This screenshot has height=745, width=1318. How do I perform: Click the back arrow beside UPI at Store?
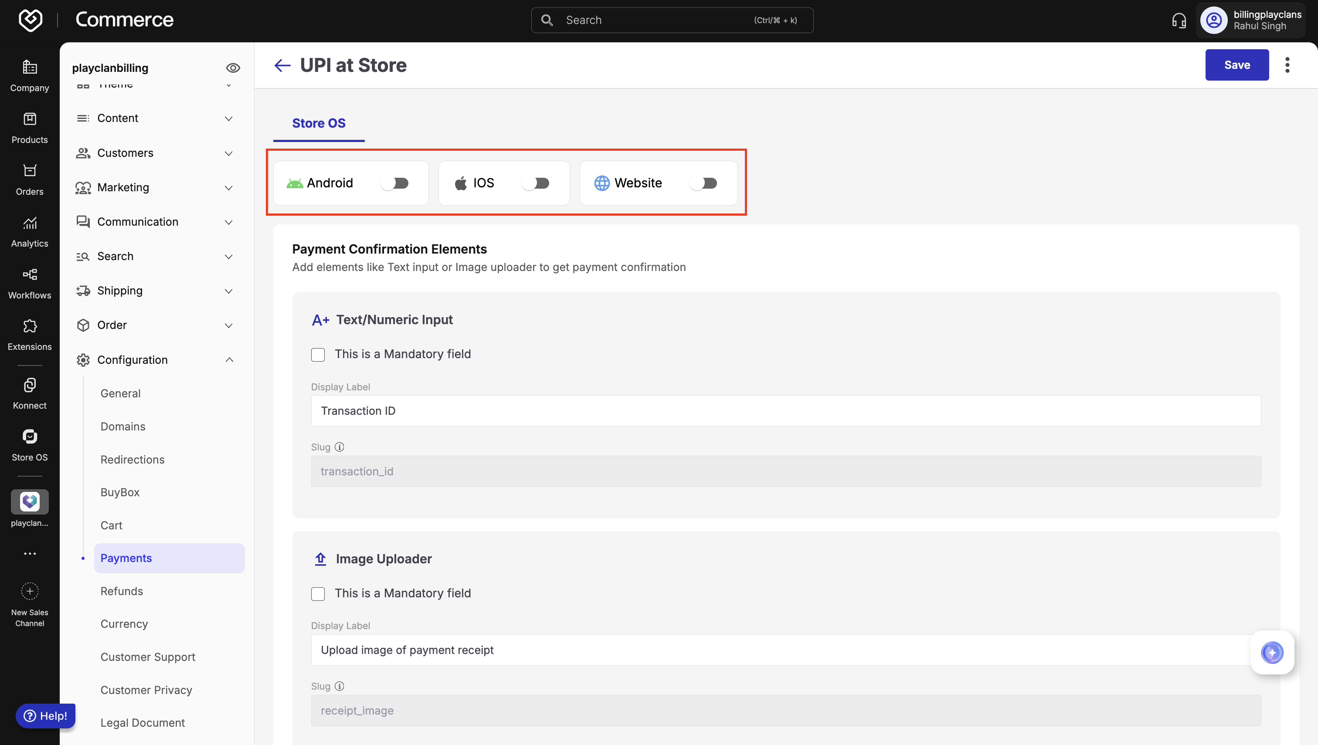pyautogui.click(x=282, y=65)
